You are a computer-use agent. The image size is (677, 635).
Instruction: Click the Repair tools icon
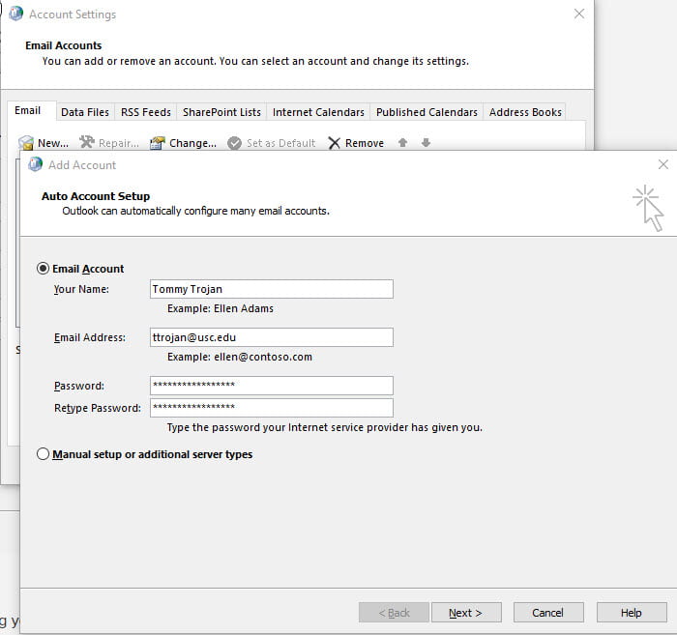coord(87,143)
